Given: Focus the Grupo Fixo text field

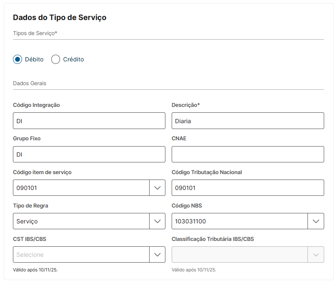Looking at the screenshot, I should (89, 154).
